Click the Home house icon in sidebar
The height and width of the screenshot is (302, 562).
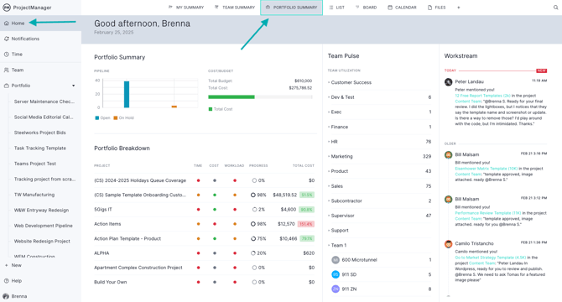[7, 23]
